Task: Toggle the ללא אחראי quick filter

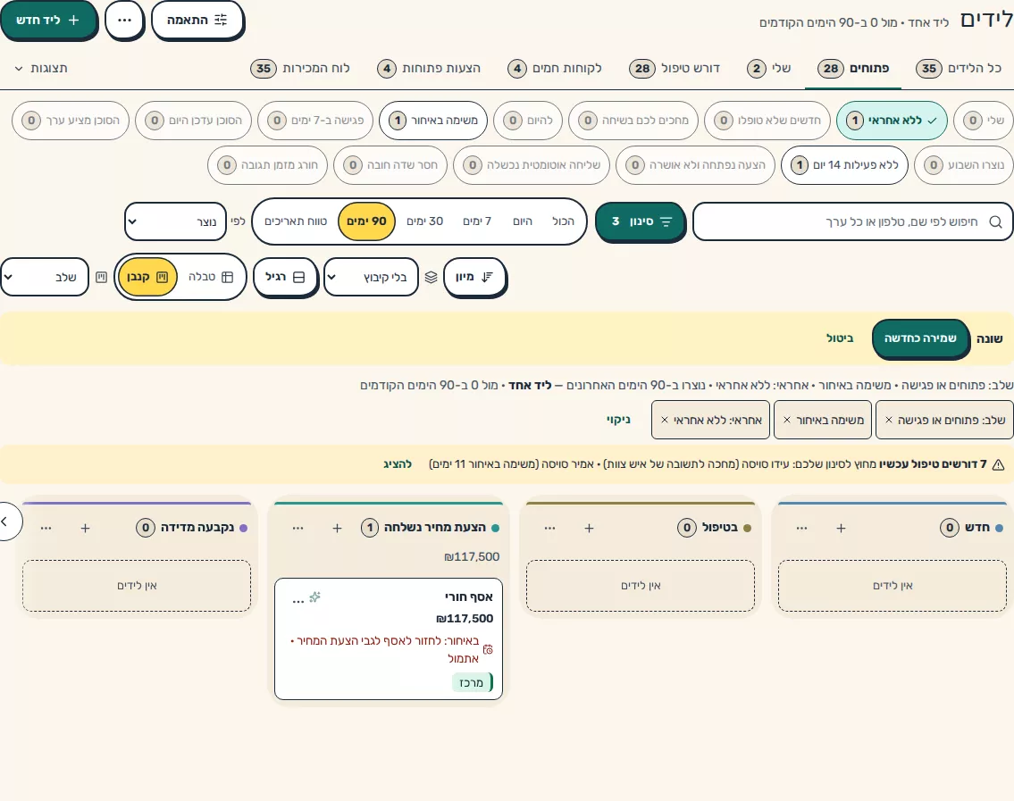Action: pos(892,121)
